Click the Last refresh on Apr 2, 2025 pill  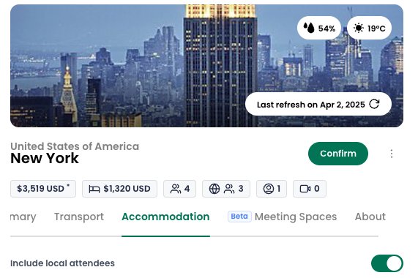point(318,104)
